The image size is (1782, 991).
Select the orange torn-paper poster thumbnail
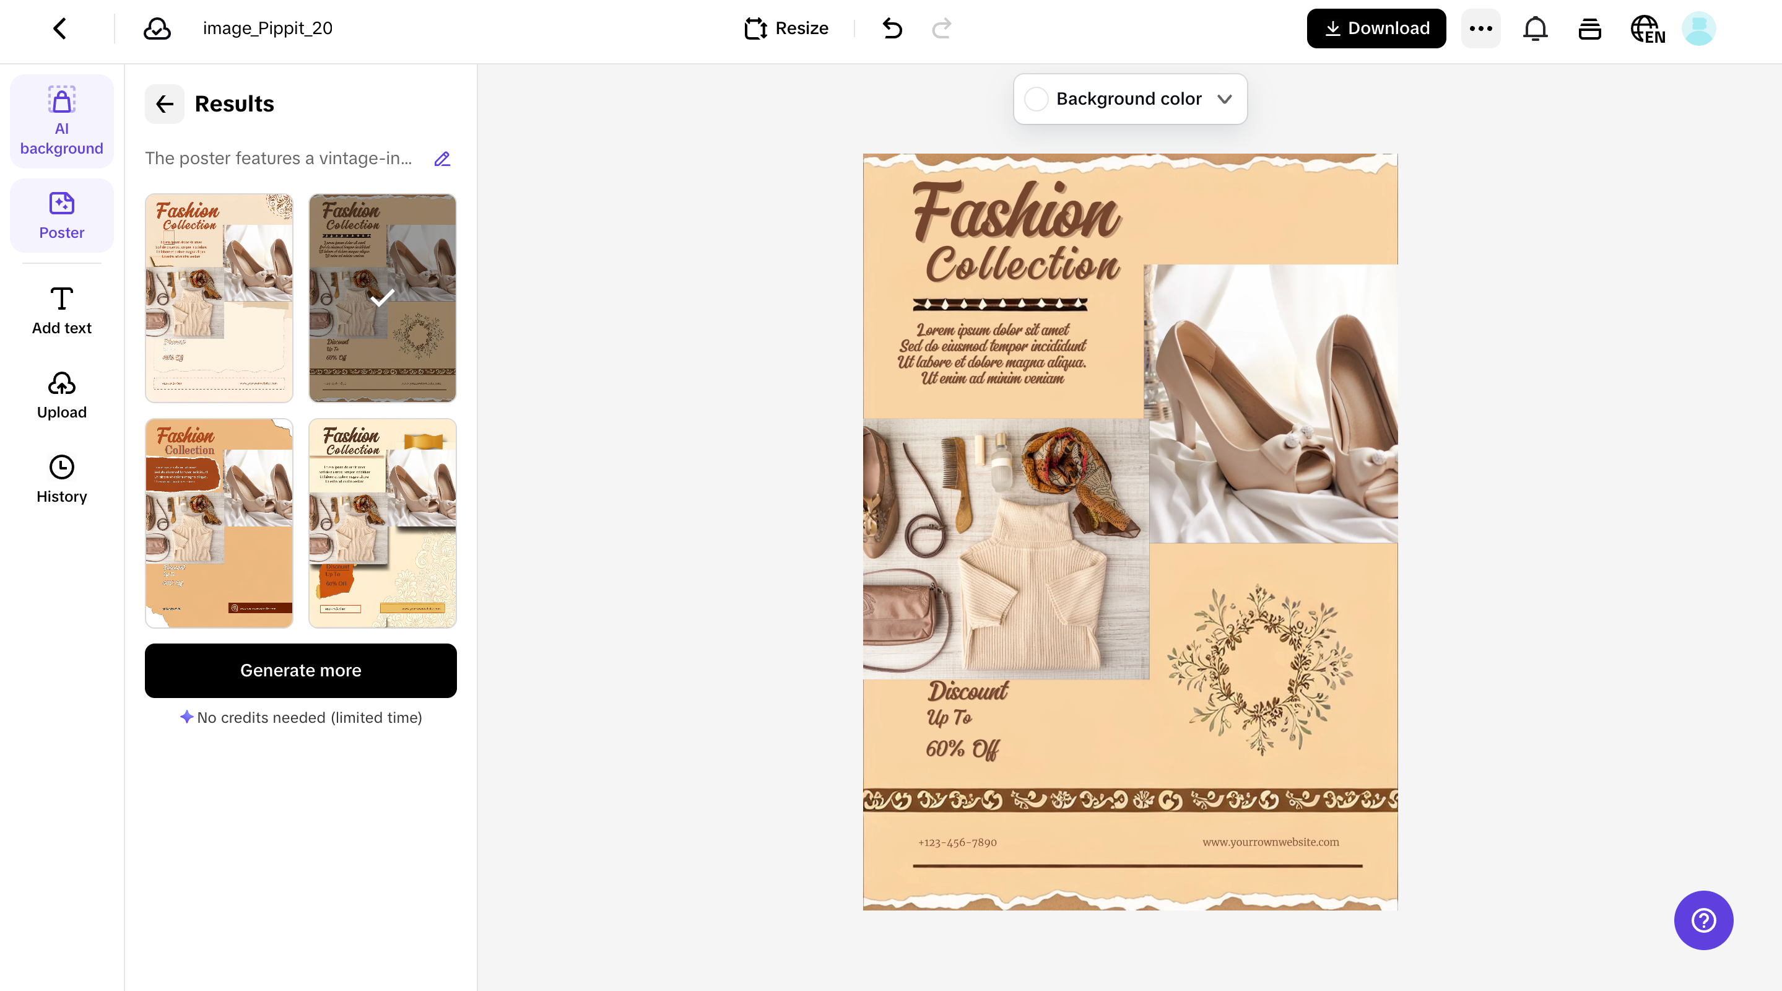[219, 523]
